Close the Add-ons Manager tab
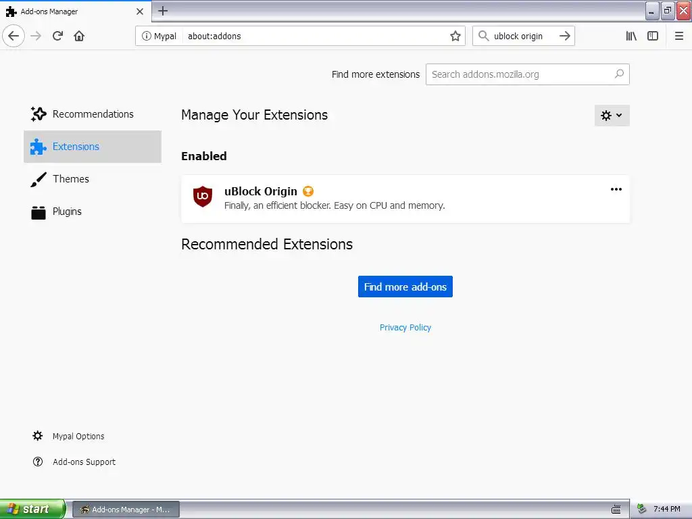Image resolution: width=692 pixels, height=519 pixels. click(140, 11)
